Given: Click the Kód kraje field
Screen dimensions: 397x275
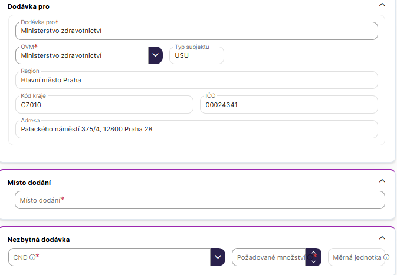Looking at the screenshot, I should 104,105.
